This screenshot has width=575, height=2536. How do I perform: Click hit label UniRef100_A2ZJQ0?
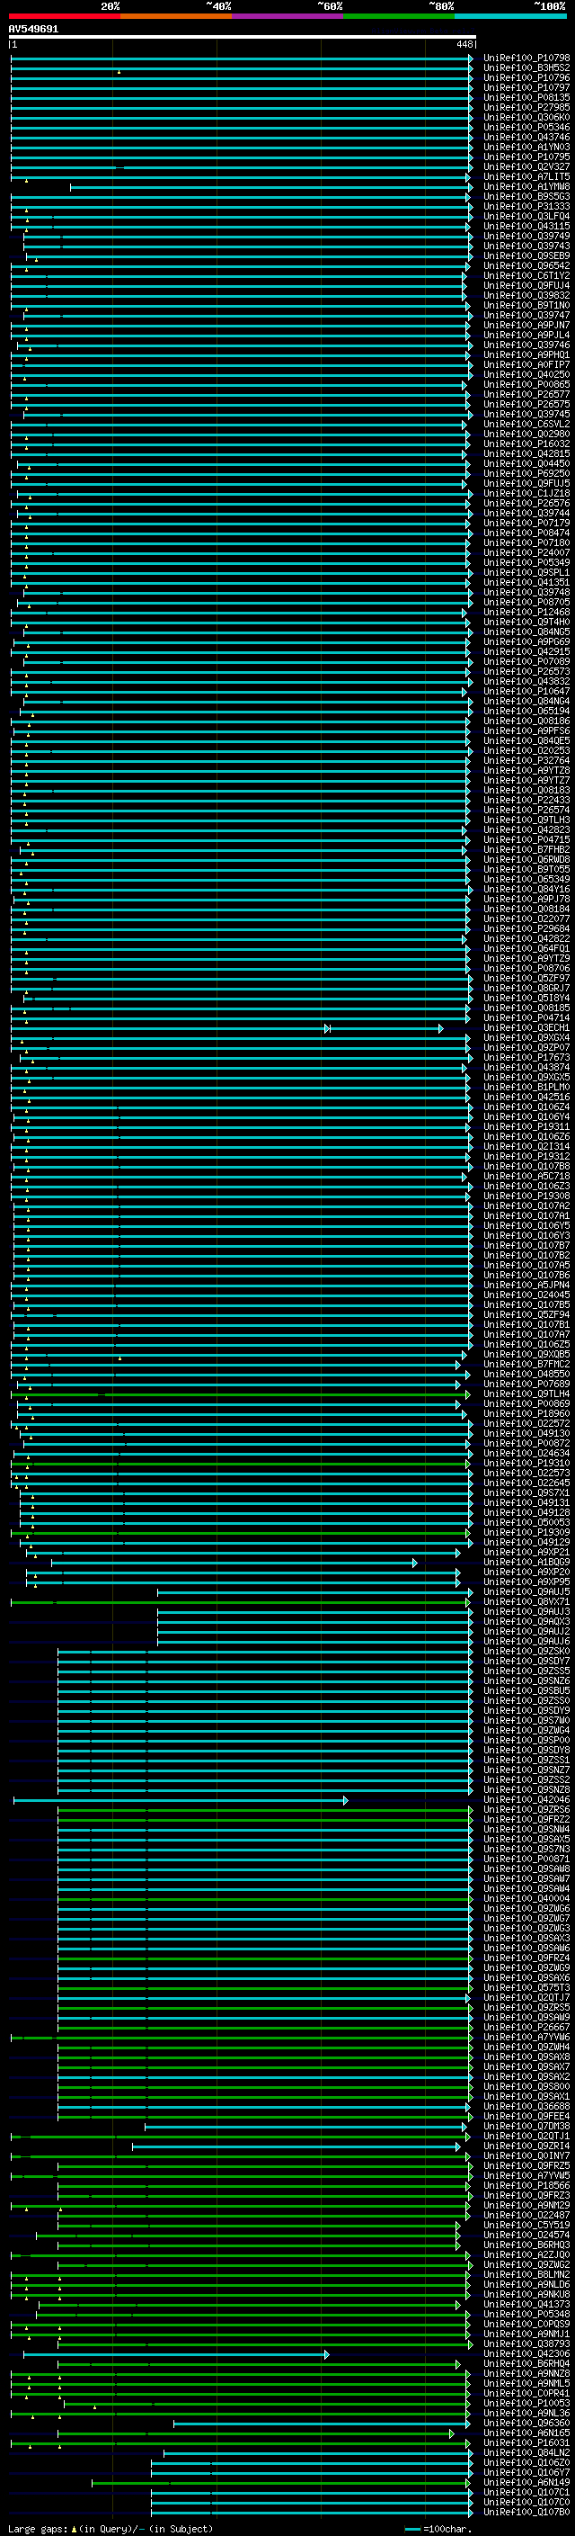(x=526, y=2254)
